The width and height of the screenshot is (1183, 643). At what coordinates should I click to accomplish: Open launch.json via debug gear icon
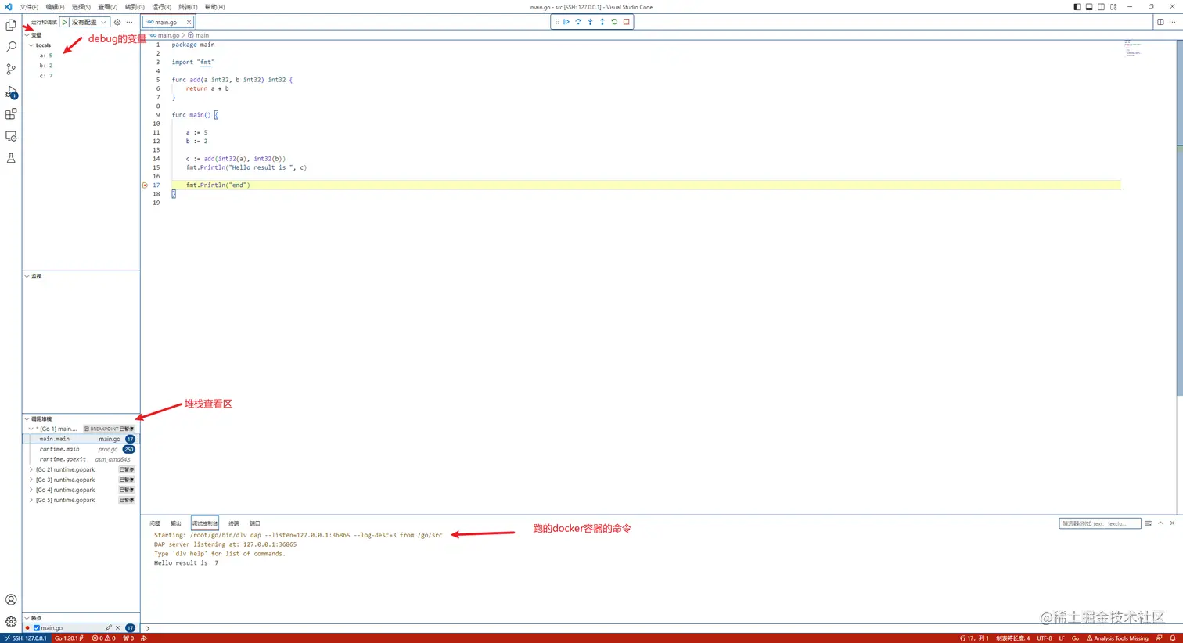(117, 22)
